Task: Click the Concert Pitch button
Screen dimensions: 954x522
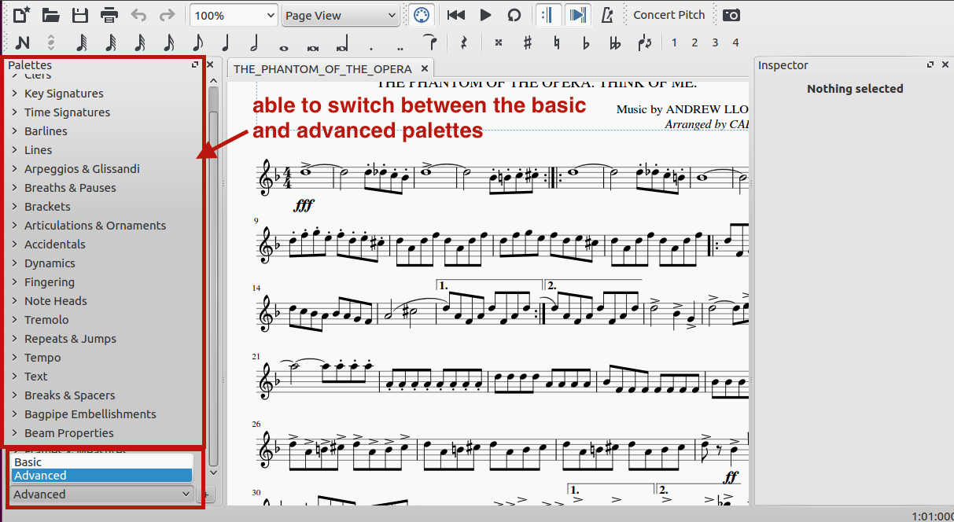Action: (669, 15)
